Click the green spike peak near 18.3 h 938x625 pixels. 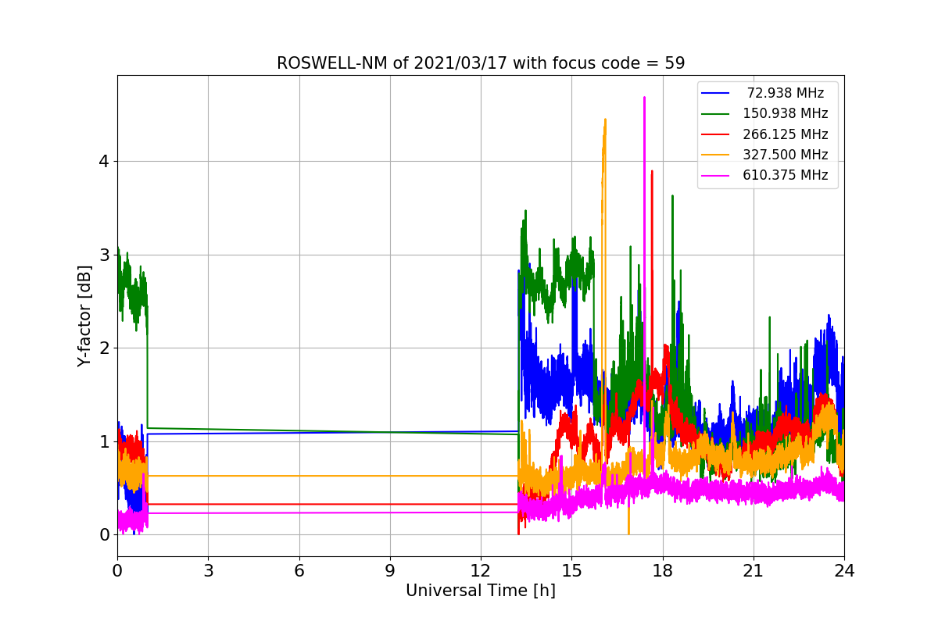(x=672, y=197)
